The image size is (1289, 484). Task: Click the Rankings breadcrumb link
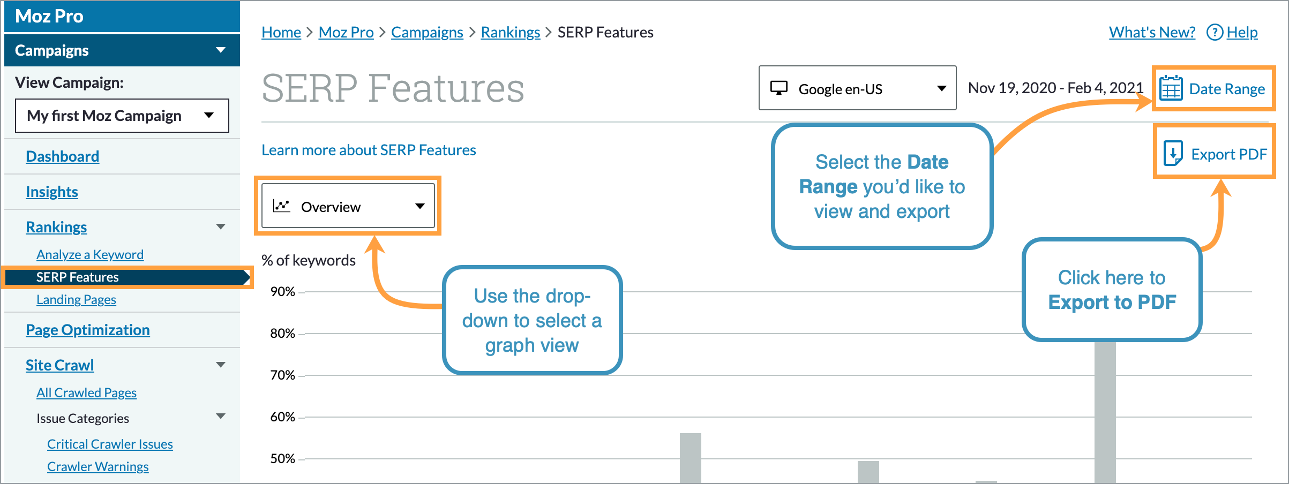(x=509, y=32)
